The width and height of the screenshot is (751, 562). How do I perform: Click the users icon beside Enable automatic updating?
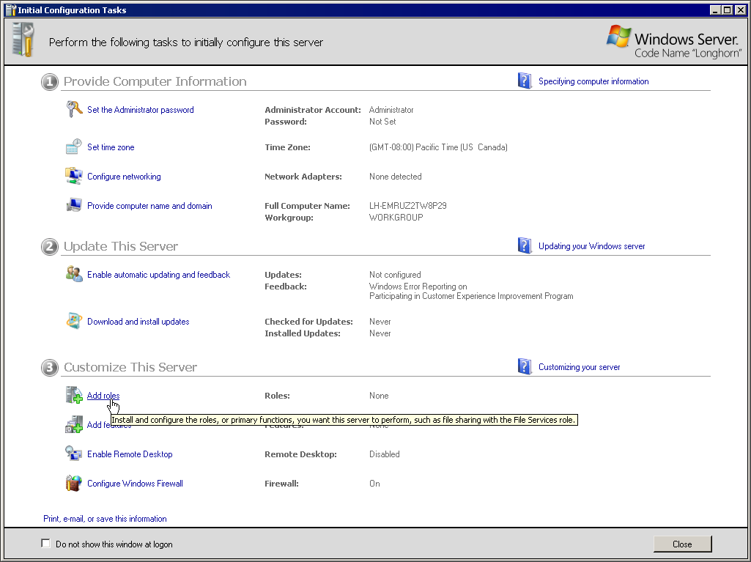[74, 274]
